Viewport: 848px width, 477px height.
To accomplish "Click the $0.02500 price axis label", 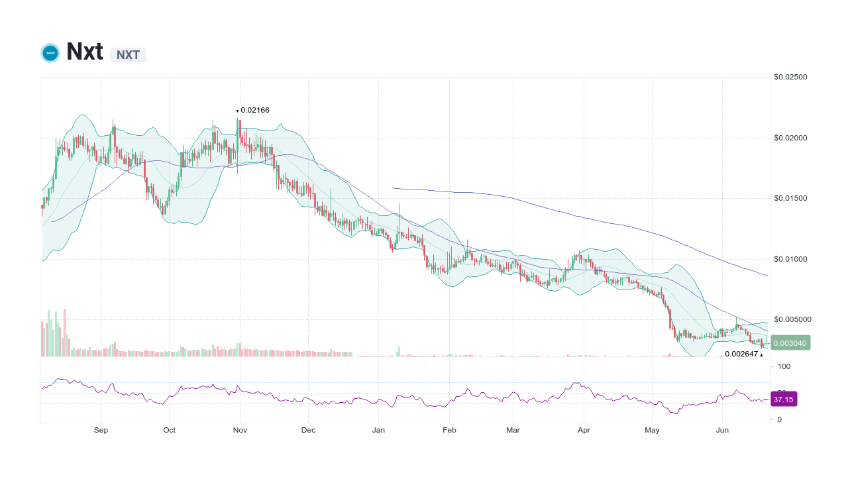I will (x=791, y=76).
